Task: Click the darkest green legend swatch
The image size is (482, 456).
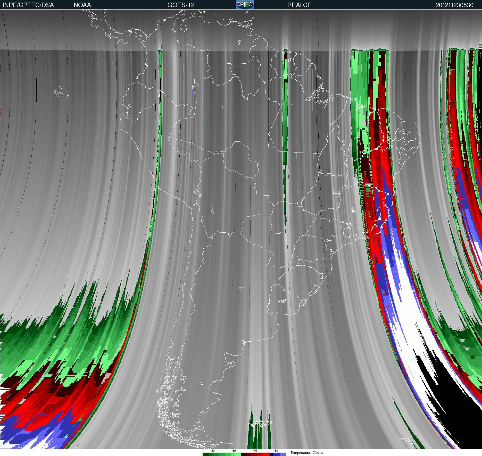Action: pos(206,454)
